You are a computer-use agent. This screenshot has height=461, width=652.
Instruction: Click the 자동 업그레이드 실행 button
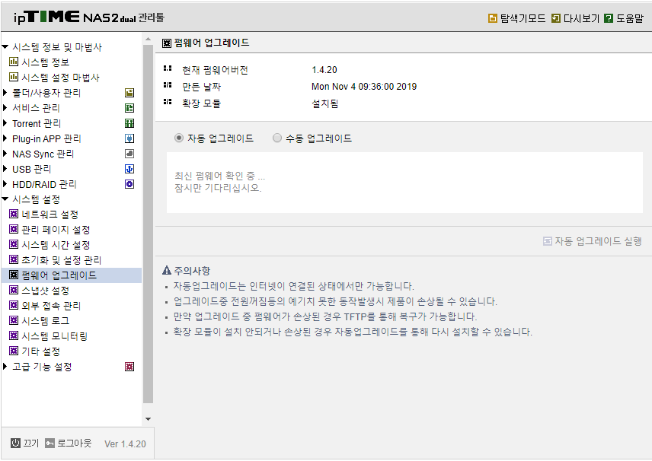pyautogui.click(x=593, y=241)
